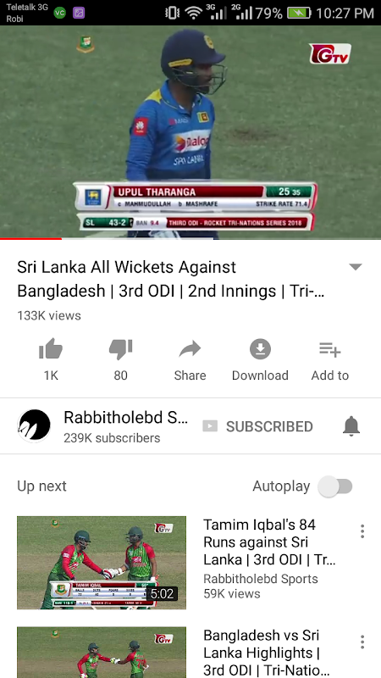Tap the Download icon
Viewport: 381px width, 678px height.
(x=260, y=349)
